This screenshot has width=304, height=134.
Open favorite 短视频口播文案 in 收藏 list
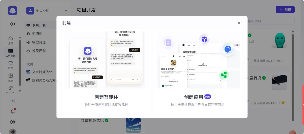coord(44,80)
